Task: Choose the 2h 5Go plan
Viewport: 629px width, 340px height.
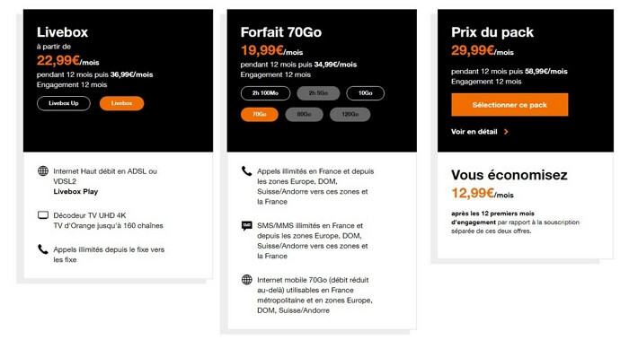Action: click(318, 93)
